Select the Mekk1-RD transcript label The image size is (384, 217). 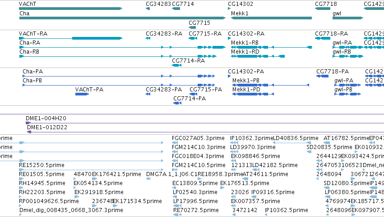pos(245,52)
